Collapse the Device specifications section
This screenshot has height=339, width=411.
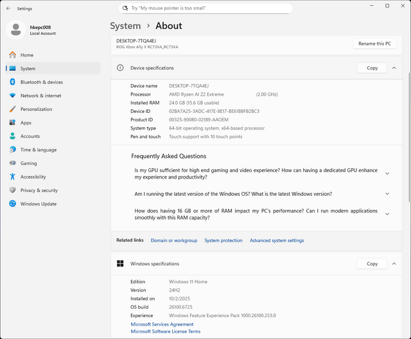394,68
